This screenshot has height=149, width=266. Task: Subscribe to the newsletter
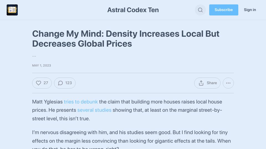tap(224, 10)
